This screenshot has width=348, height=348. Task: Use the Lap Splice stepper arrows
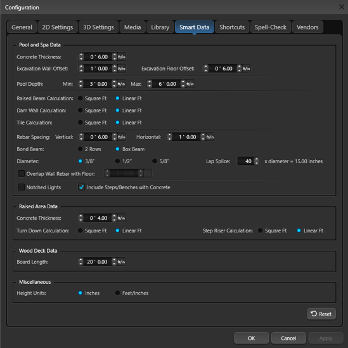(257, 161)
